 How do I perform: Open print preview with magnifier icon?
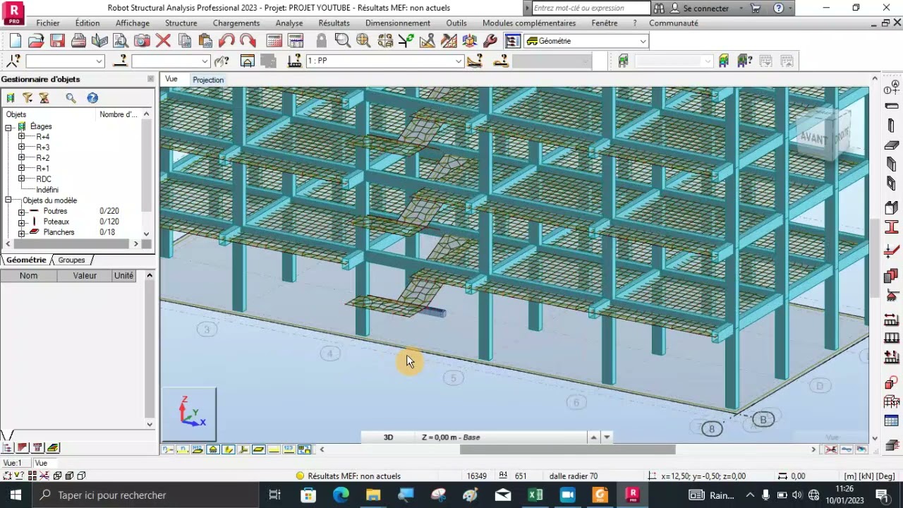121,40
